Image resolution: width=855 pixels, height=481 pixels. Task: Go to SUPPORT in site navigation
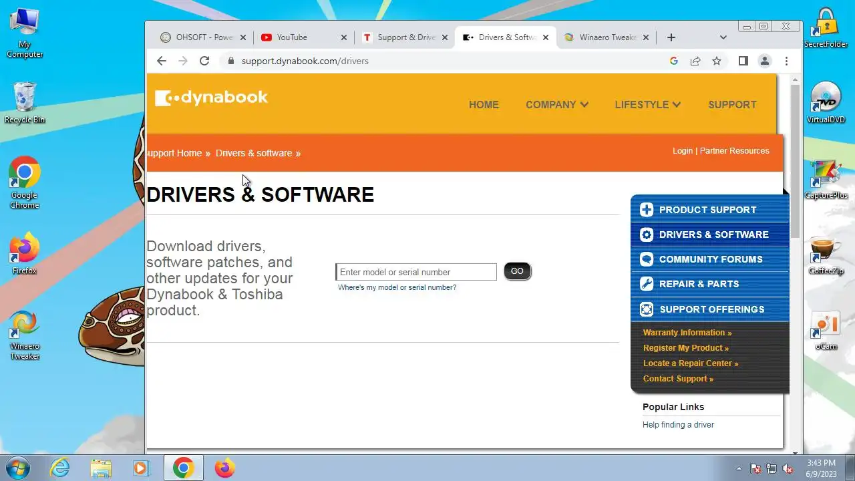click(x=732, y=104)
